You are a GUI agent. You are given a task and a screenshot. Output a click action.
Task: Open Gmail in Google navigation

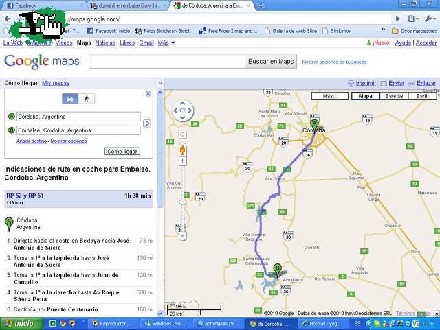tap(146, 43)
